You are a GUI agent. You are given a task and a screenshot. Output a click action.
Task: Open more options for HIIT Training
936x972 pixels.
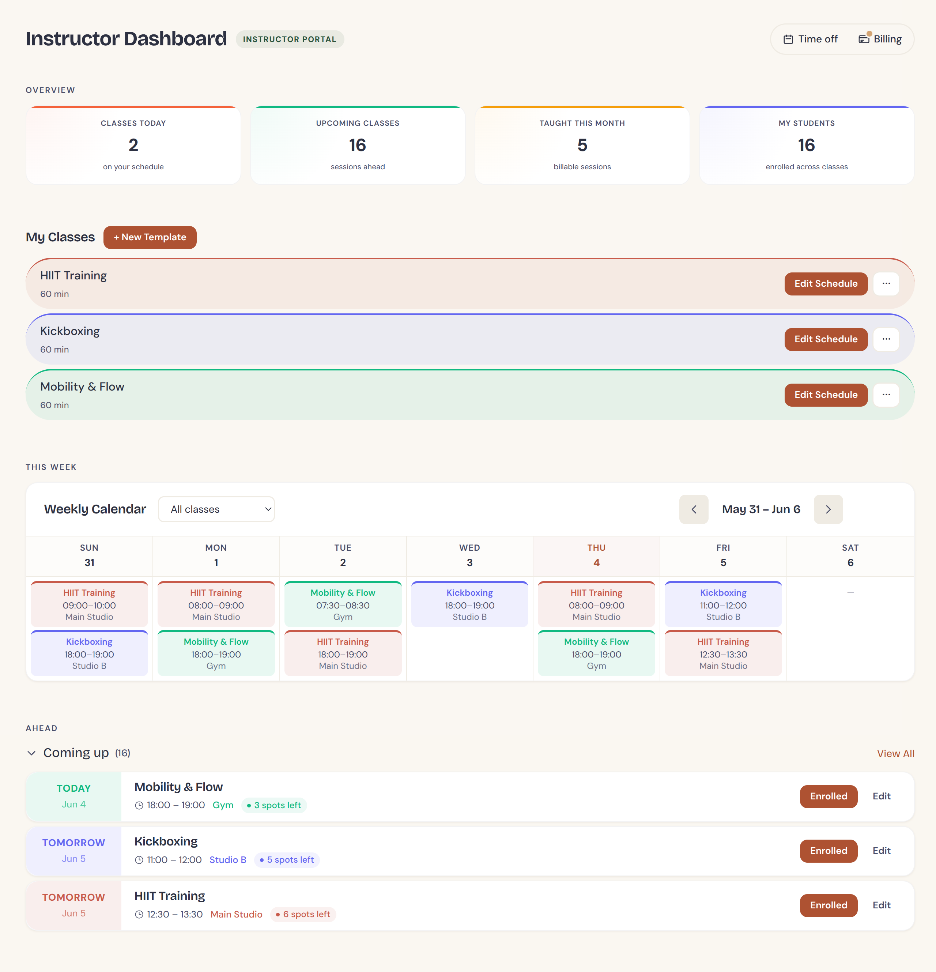[x=886, y=284]
